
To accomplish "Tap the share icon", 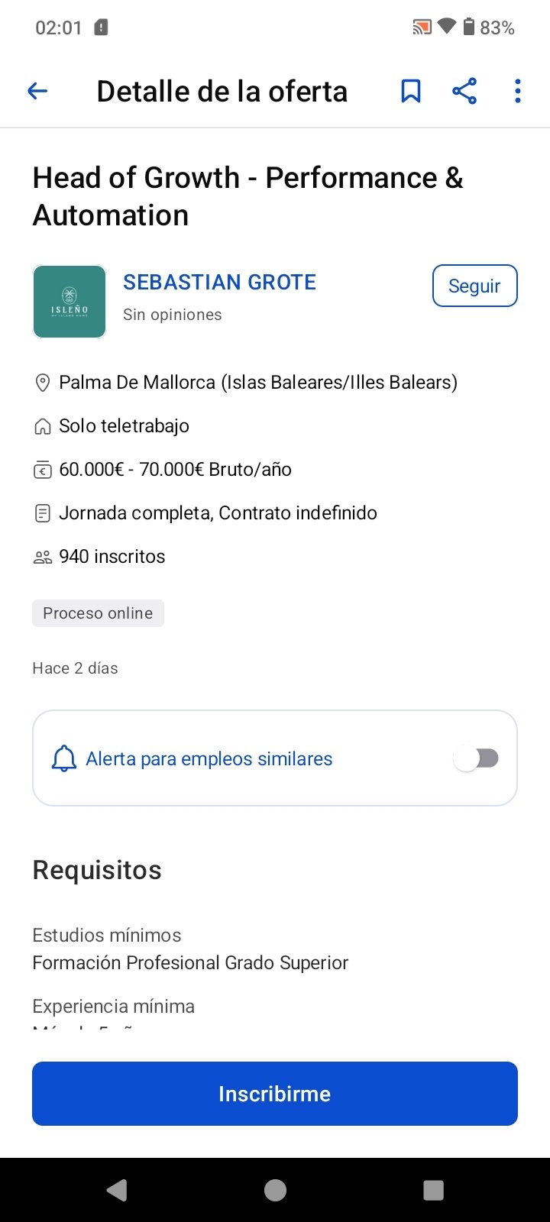I will 464,92.
